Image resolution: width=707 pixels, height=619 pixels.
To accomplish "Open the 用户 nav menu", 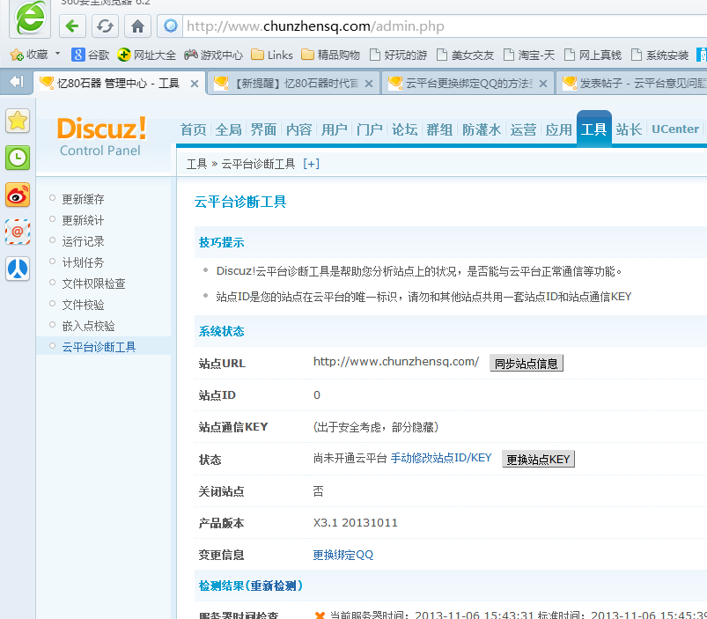I will (334, 129).
